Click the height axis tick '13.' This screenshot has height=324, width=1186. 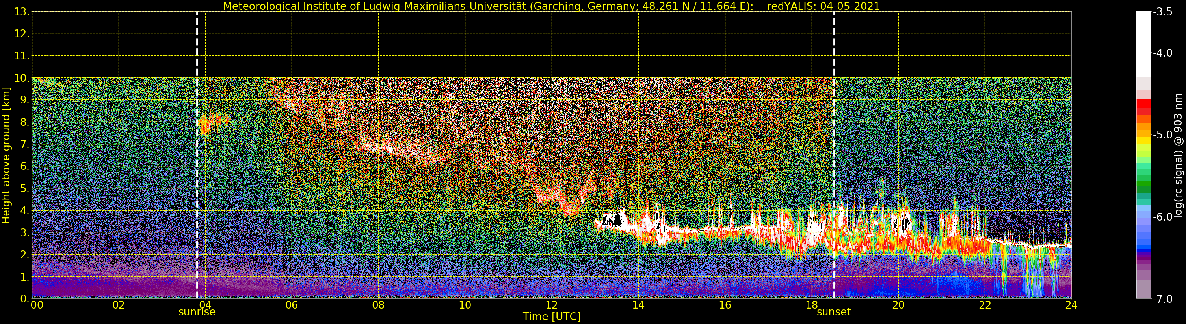pos(22,12)
